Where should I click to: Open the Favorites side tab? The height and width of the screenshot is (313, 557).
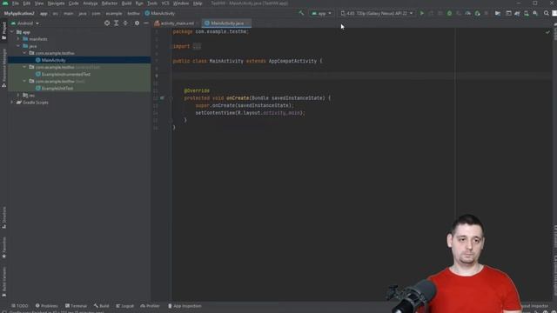click(x=3, y=247)
